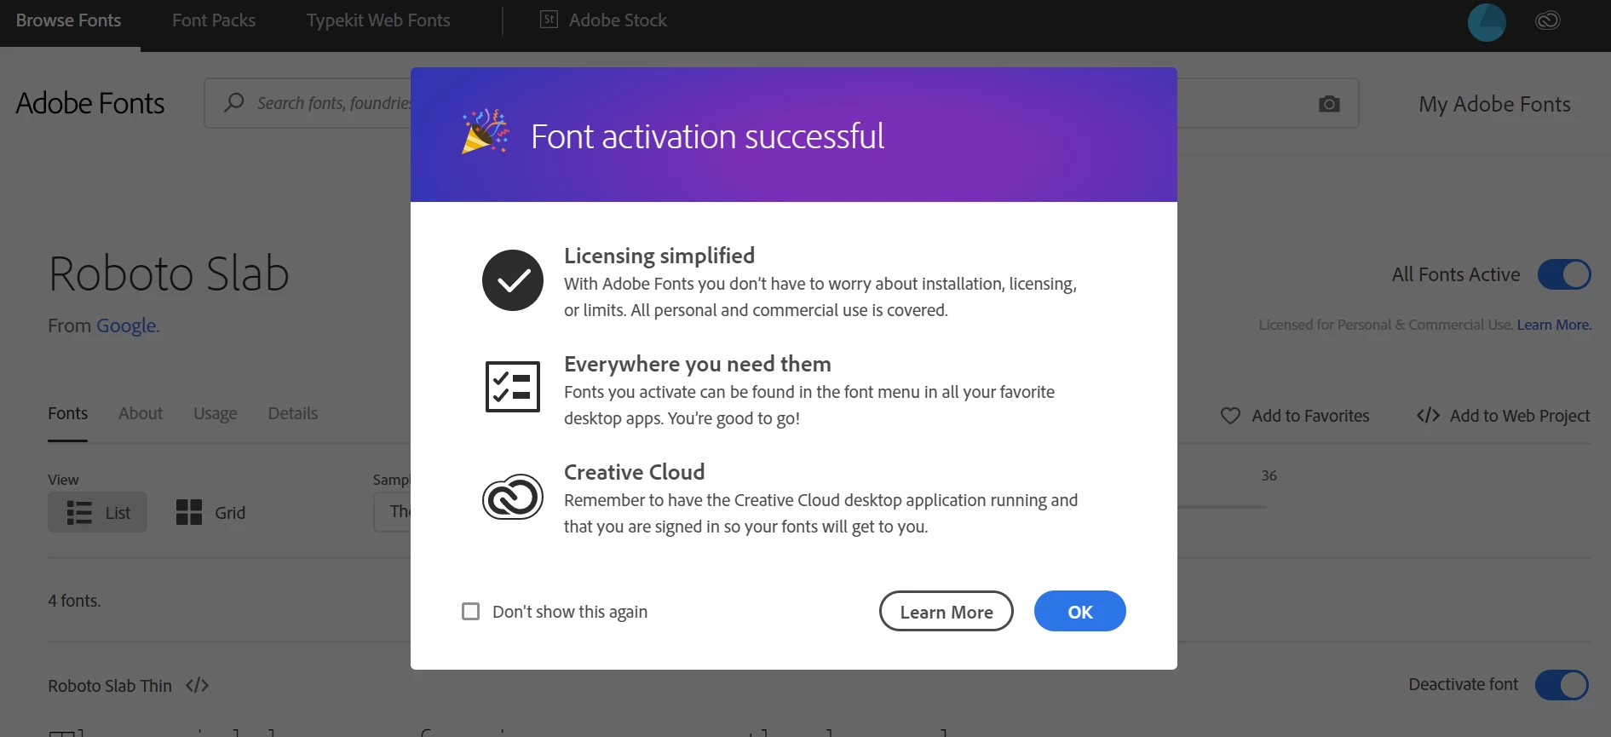This screenshot has width=1611, height=737.
Task: Select the Usage tab
Action: click(216, 413)
